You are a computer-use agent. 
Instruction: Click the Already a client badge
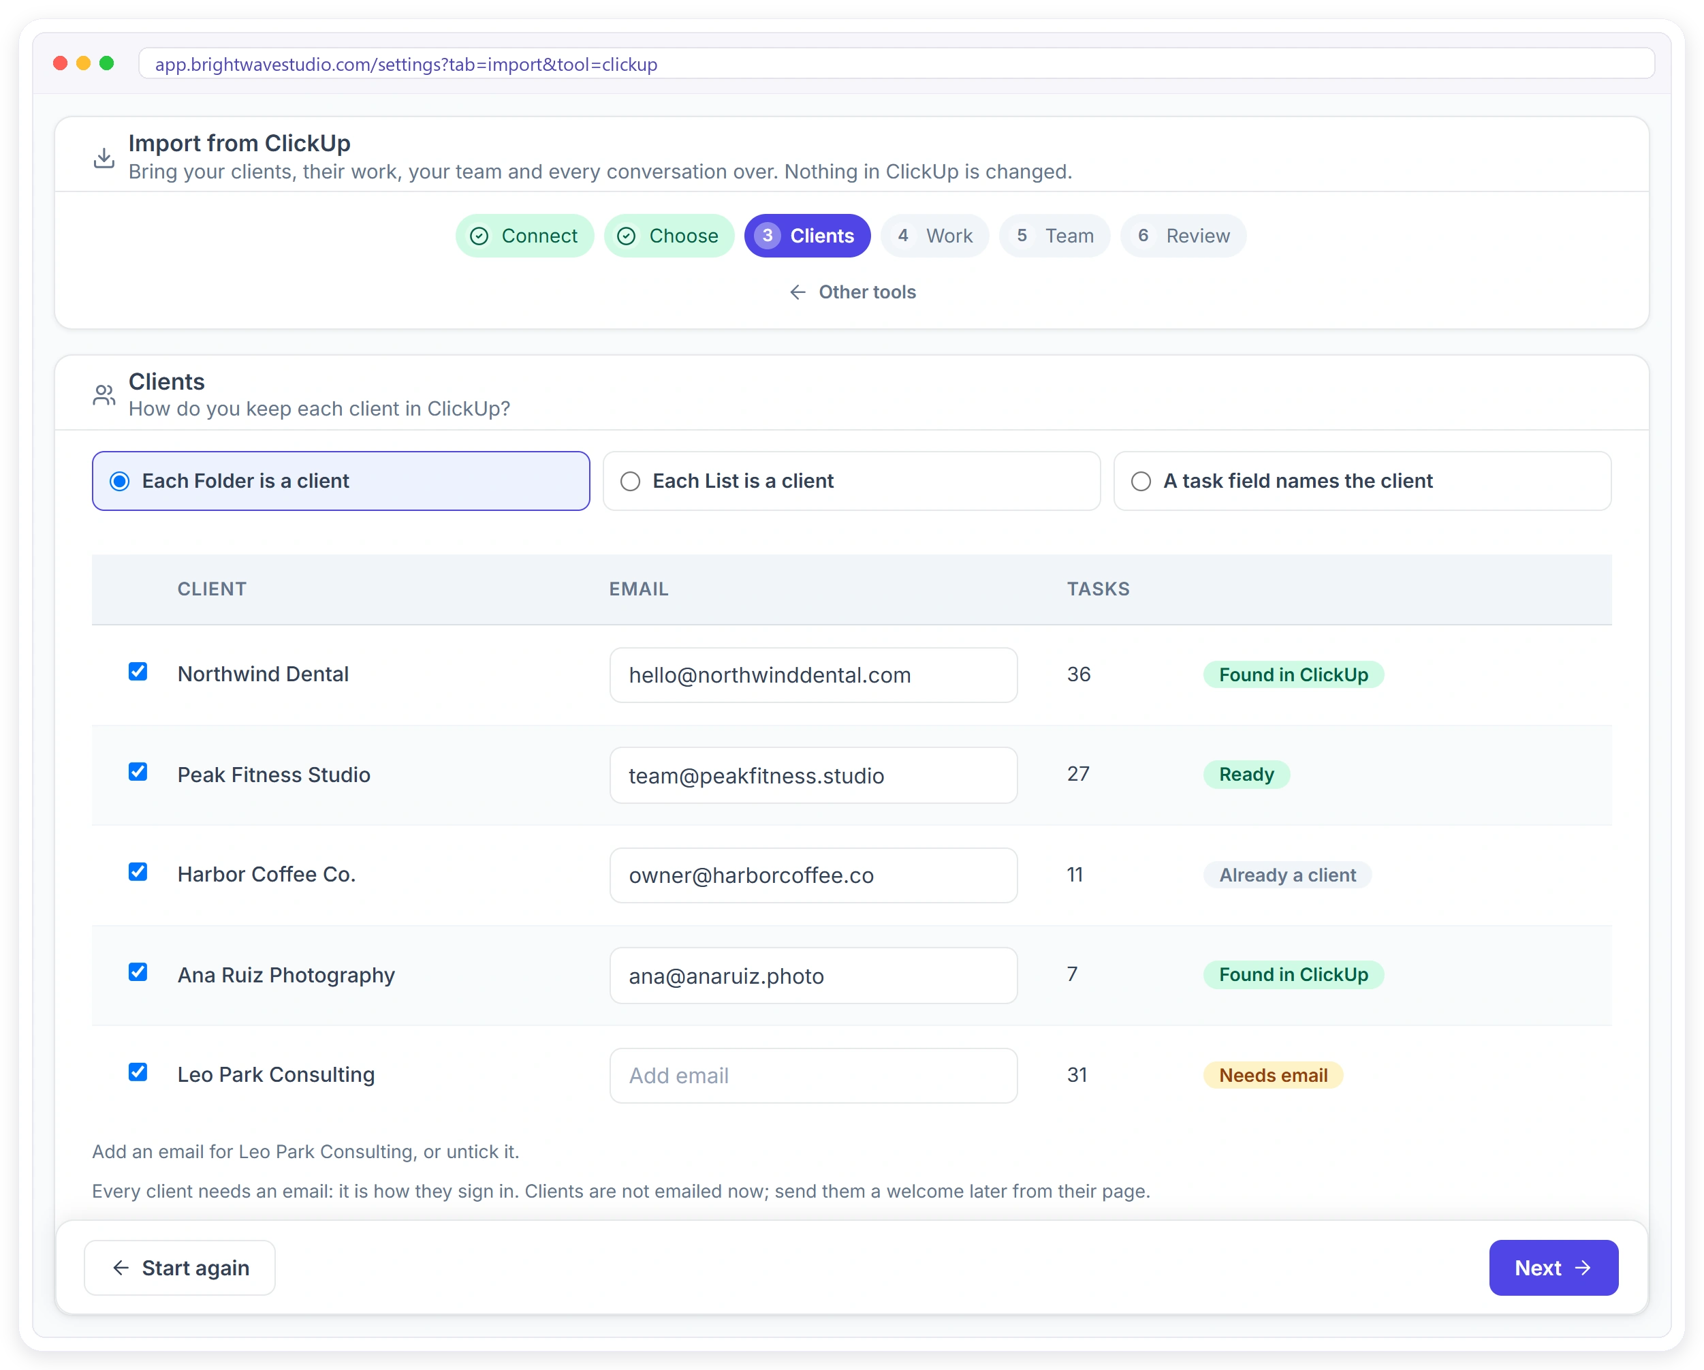click(1287, 875)
